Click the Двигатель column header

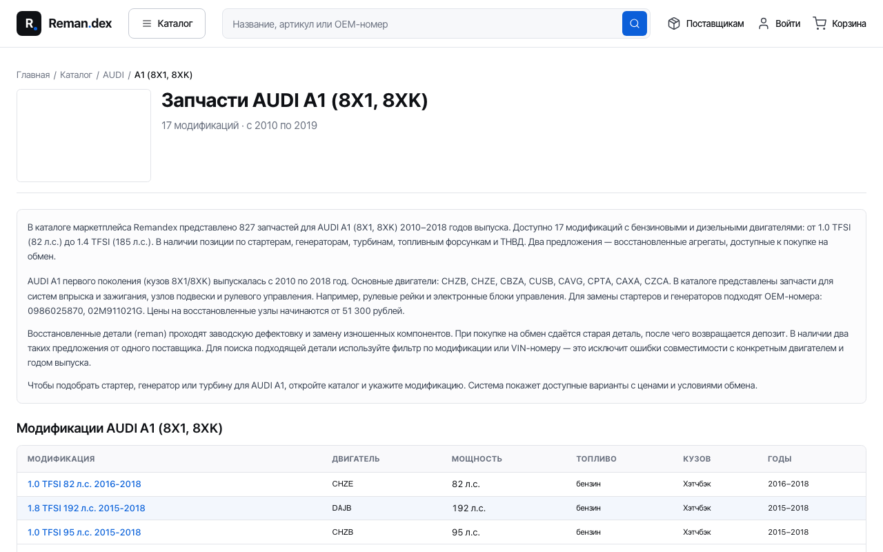pos(356,459)
